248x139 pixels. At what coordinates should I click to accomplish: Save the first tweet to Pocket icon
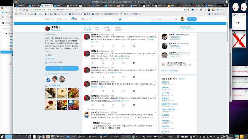pos(134,46)
